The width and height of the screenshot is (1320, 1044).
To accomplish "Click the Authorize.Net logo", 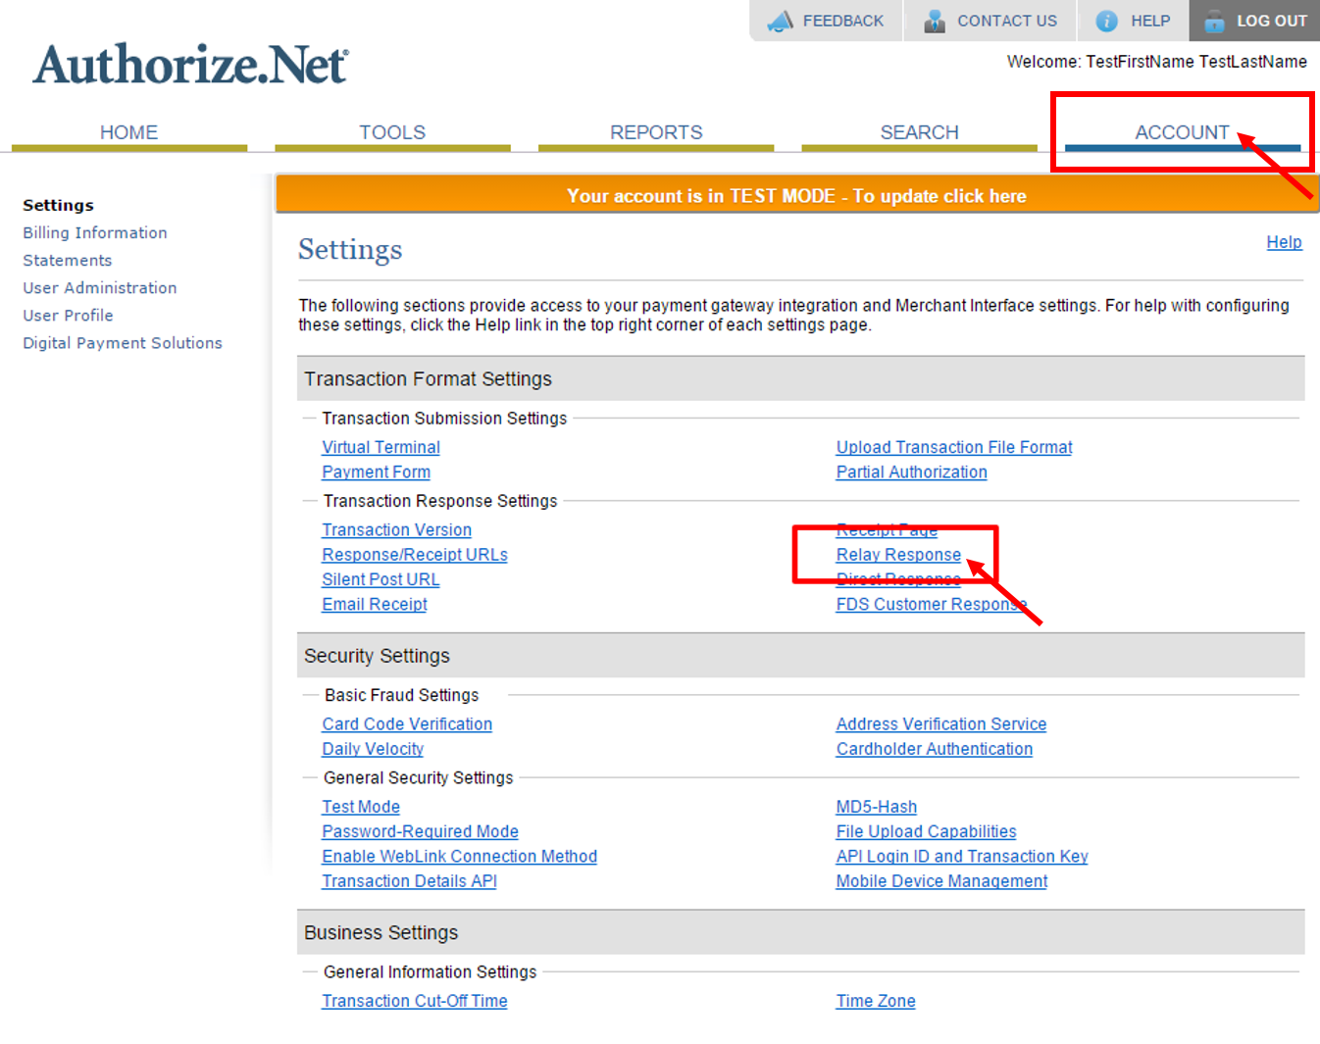I will [189, 62].
